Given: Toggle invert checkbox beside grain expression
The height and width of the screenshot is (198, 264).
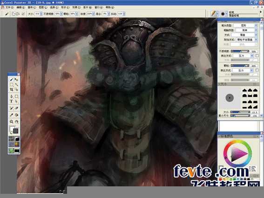Looking at the screenshot, I should [x=257, y=70].
